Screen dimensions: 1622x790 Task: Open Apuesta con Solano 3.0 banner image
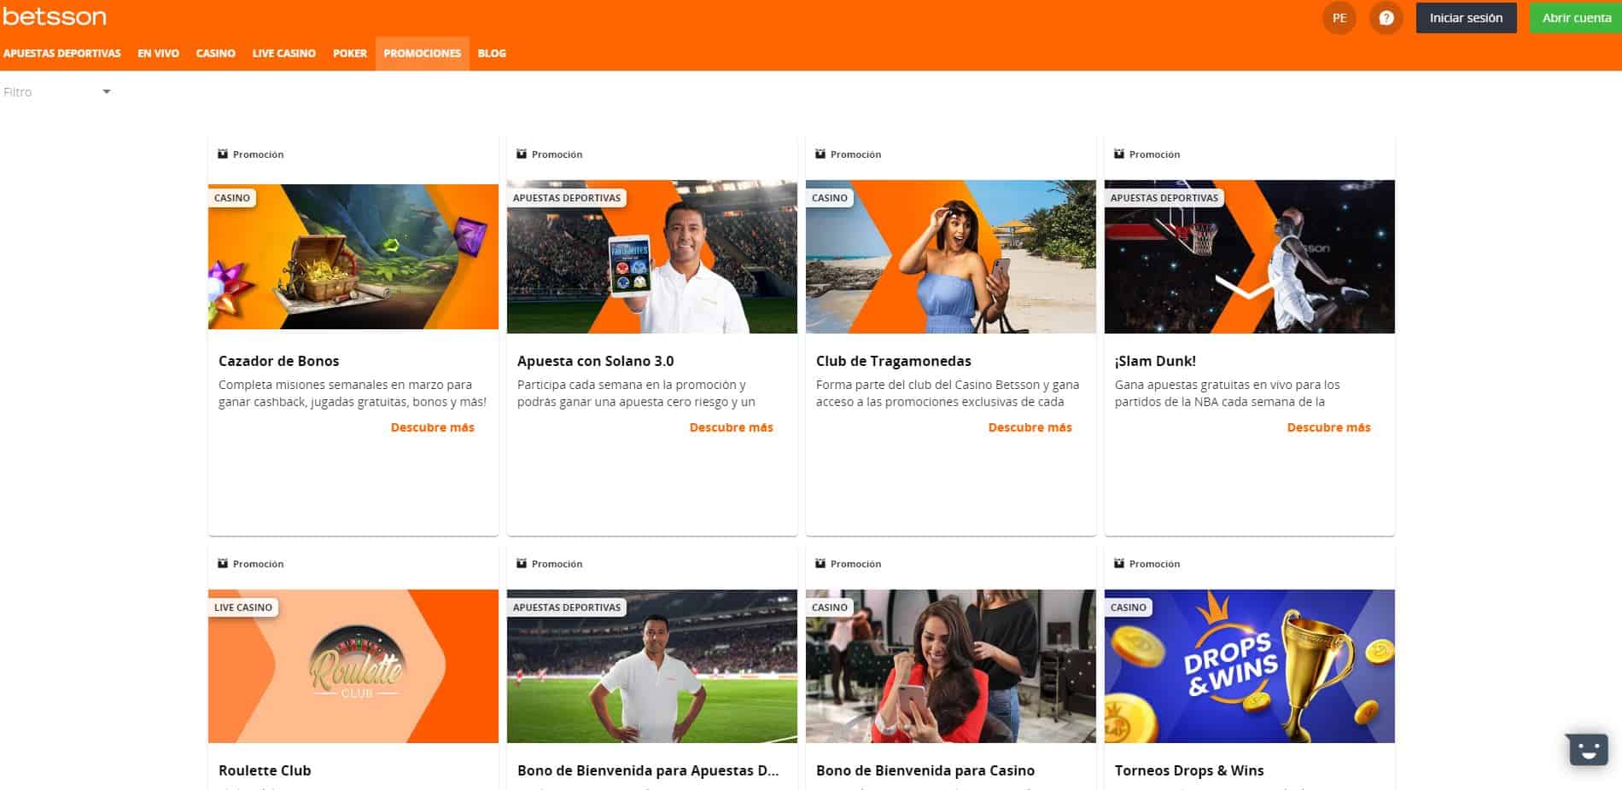click(652, 257)
